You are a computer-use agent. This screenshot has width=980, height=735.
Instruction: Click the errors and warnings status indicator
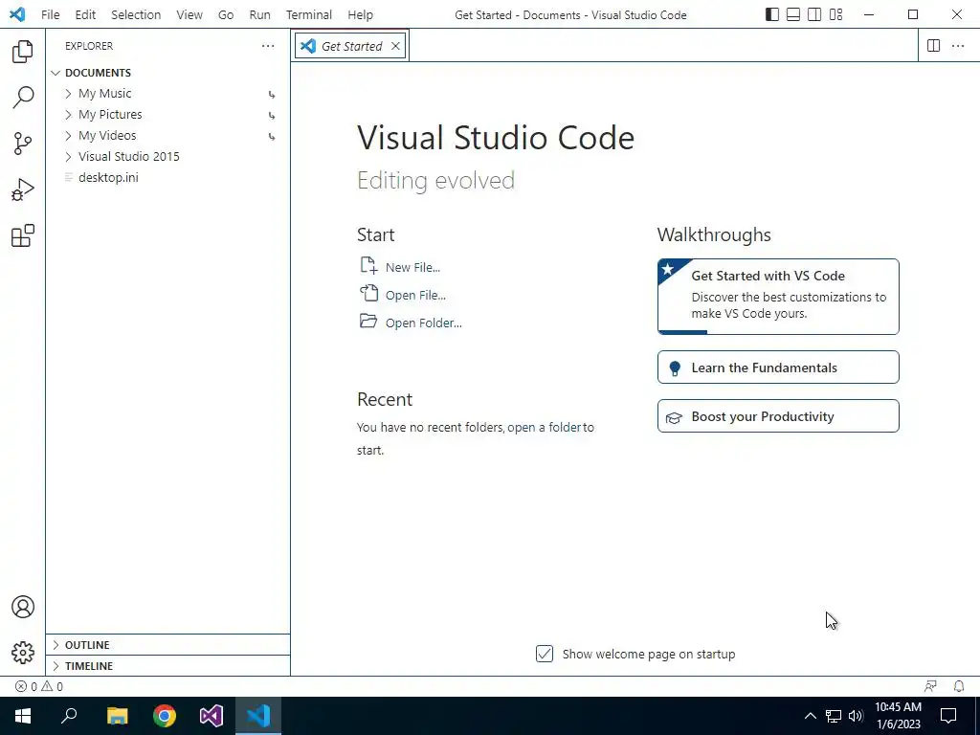pos(38,686)
